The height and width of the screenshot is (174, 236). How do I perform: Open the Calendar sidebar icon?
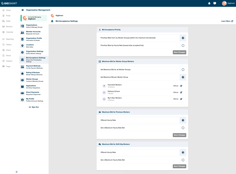pos(4,32)
